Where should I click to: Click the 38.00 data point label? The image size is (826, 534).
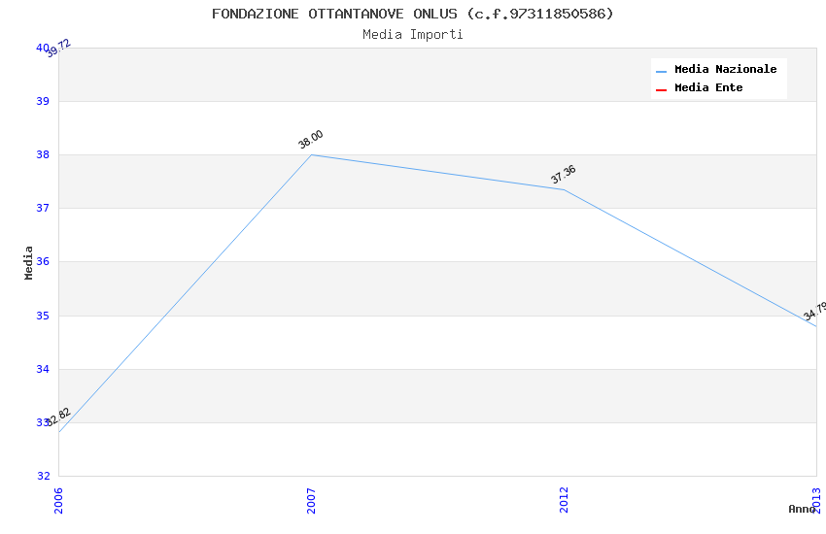click(x=311, y=140)
